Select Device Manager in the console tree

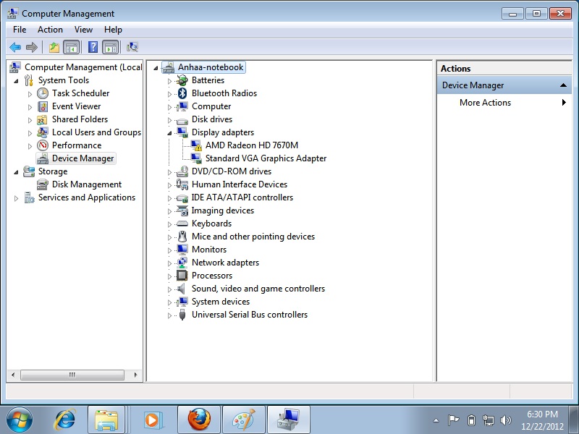pos(83,158)
